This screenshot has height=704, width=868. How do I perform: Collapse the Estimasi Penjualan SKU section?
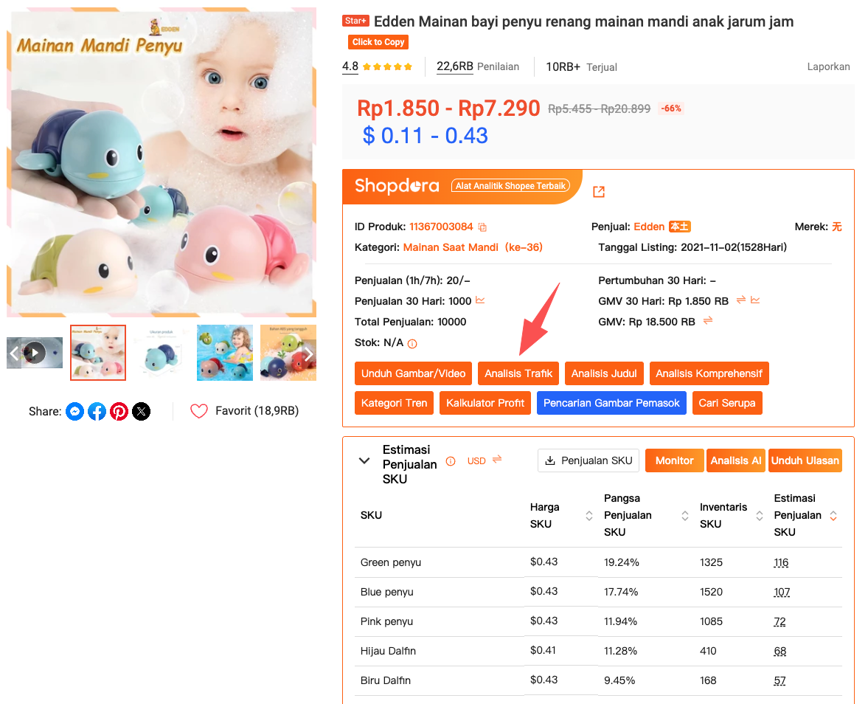coord(364,460)
